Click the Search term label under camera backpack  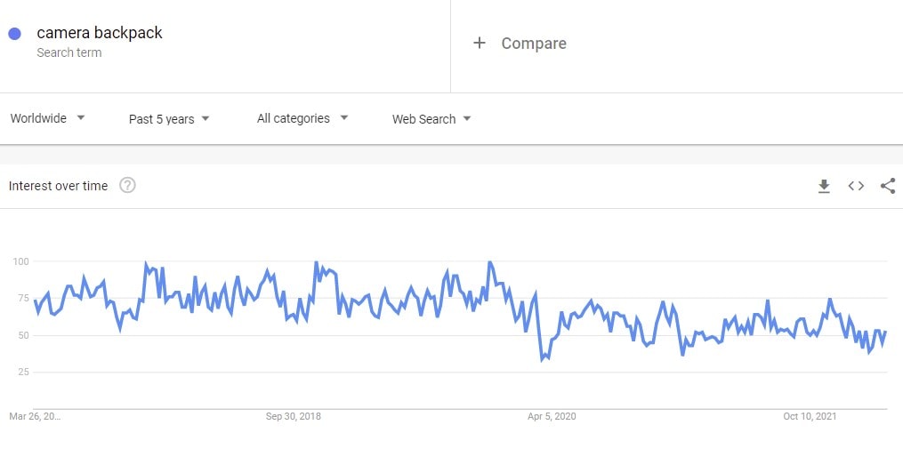69,52
